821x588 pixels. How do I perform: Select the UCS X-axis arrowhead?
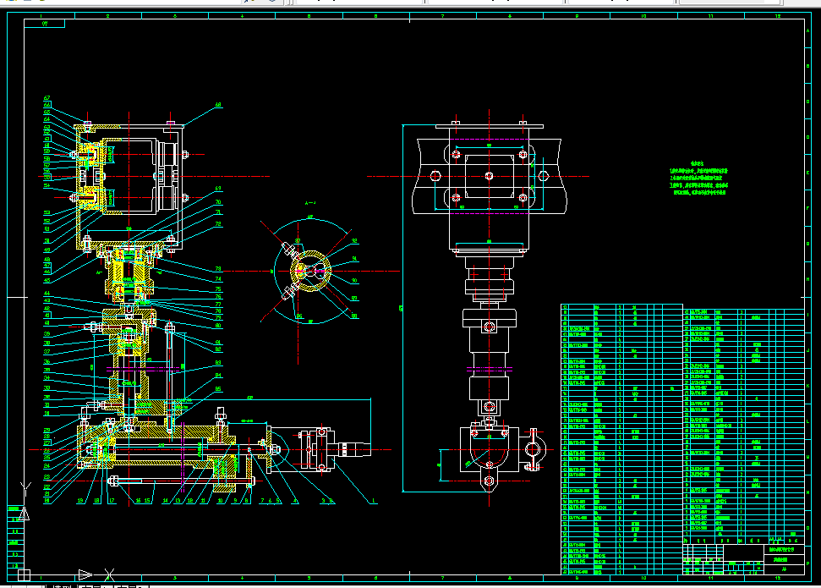tap(85, 575)
